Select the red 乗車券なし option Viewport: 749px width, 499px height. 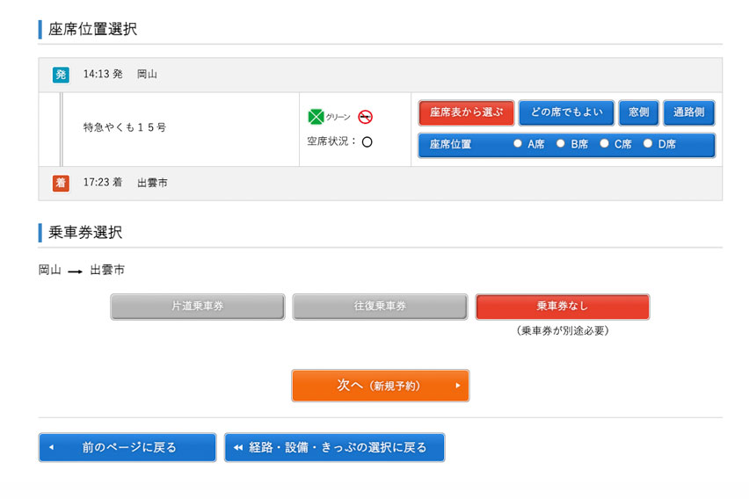562,307
